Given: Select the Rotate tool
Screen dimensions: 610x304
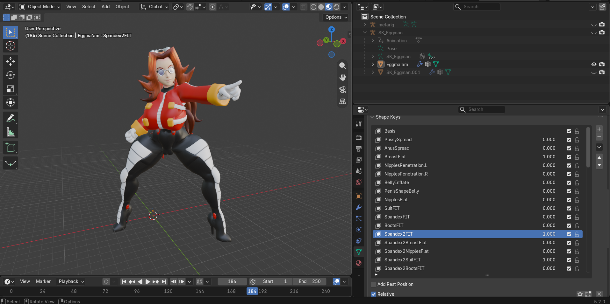Looking at the screenshot, I should (x=11, y=75).
